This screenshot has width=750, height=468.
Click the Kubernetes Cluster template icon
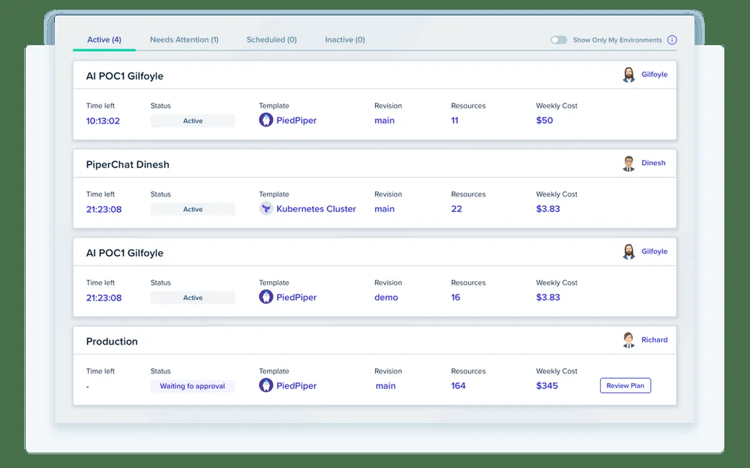266,209
